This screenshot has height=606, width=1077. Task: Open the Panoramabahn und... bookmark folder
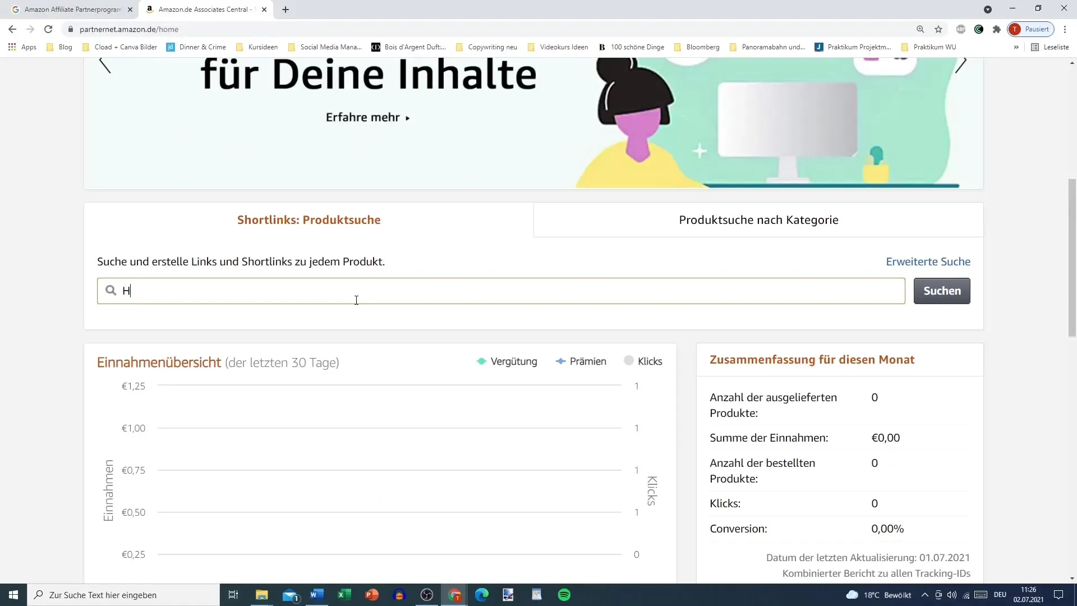pos(767,47)
